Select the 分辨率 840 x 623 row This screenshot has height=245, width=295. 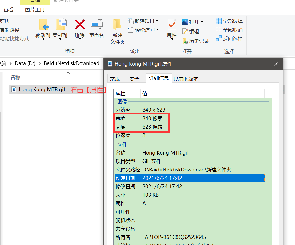[x=190, y=110]
